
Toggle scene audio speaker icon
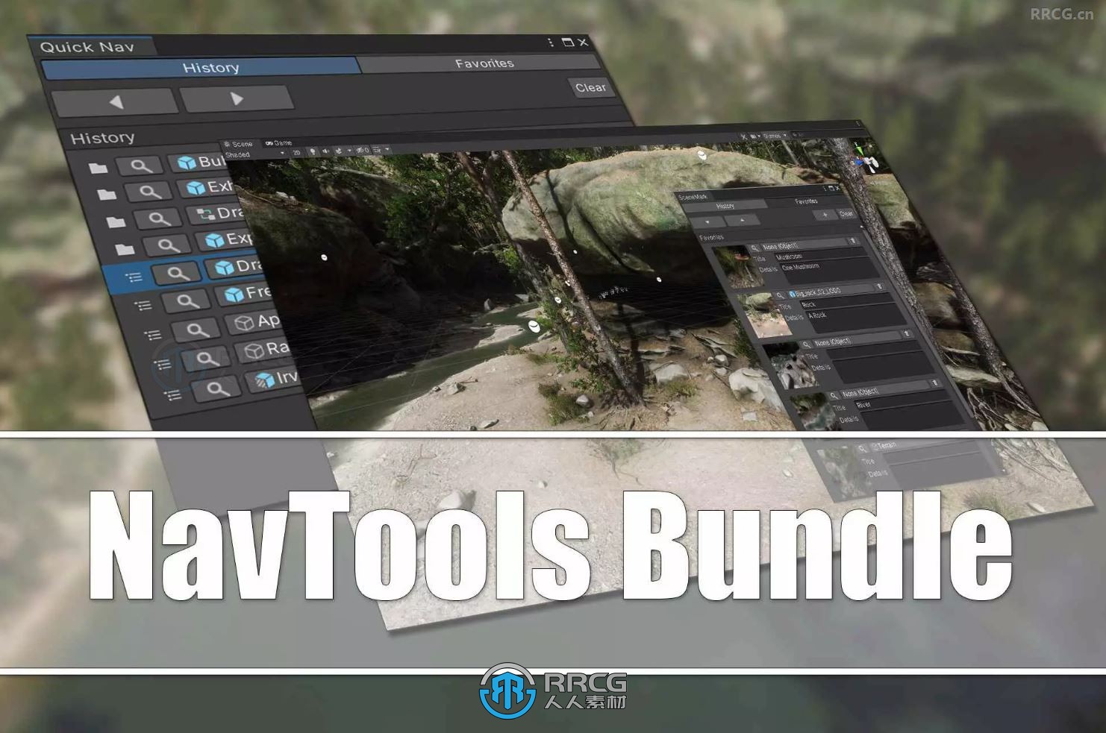325,151
